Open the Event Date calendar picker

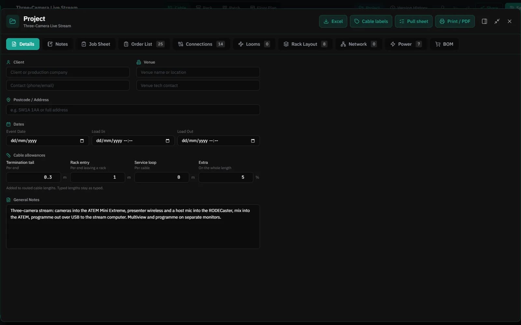tap(82, 141)
